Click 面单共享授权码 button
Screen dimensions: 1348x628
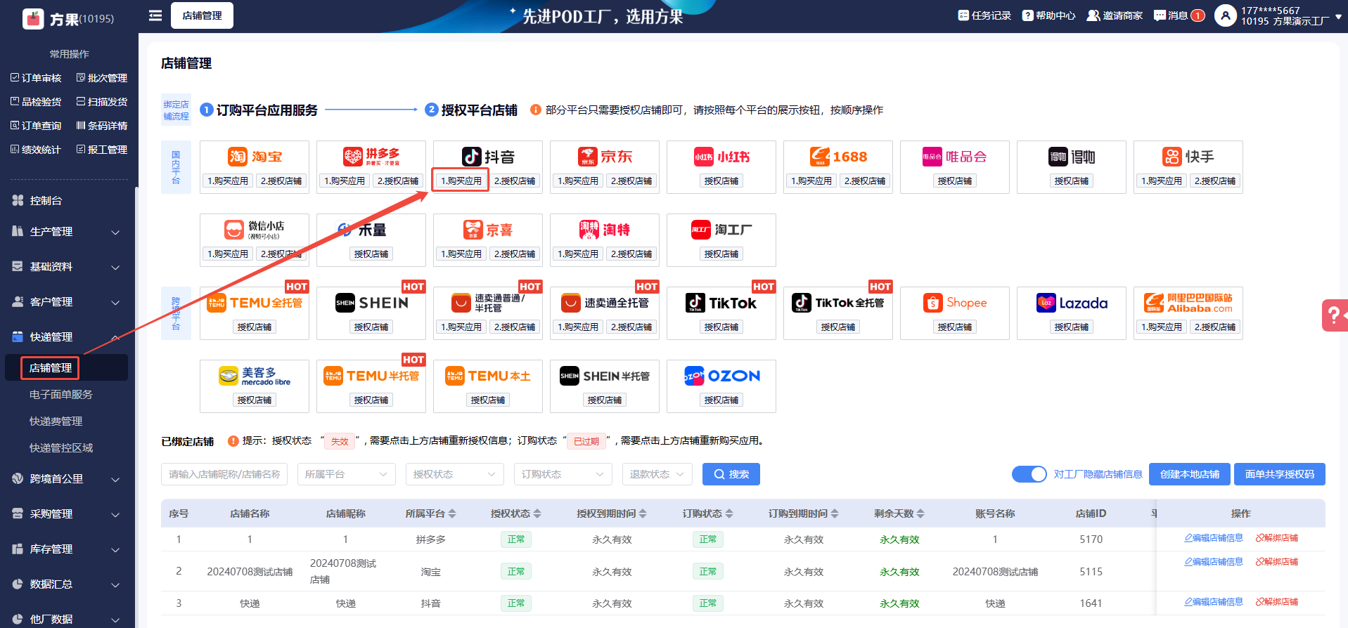(x=1280, y=474)
